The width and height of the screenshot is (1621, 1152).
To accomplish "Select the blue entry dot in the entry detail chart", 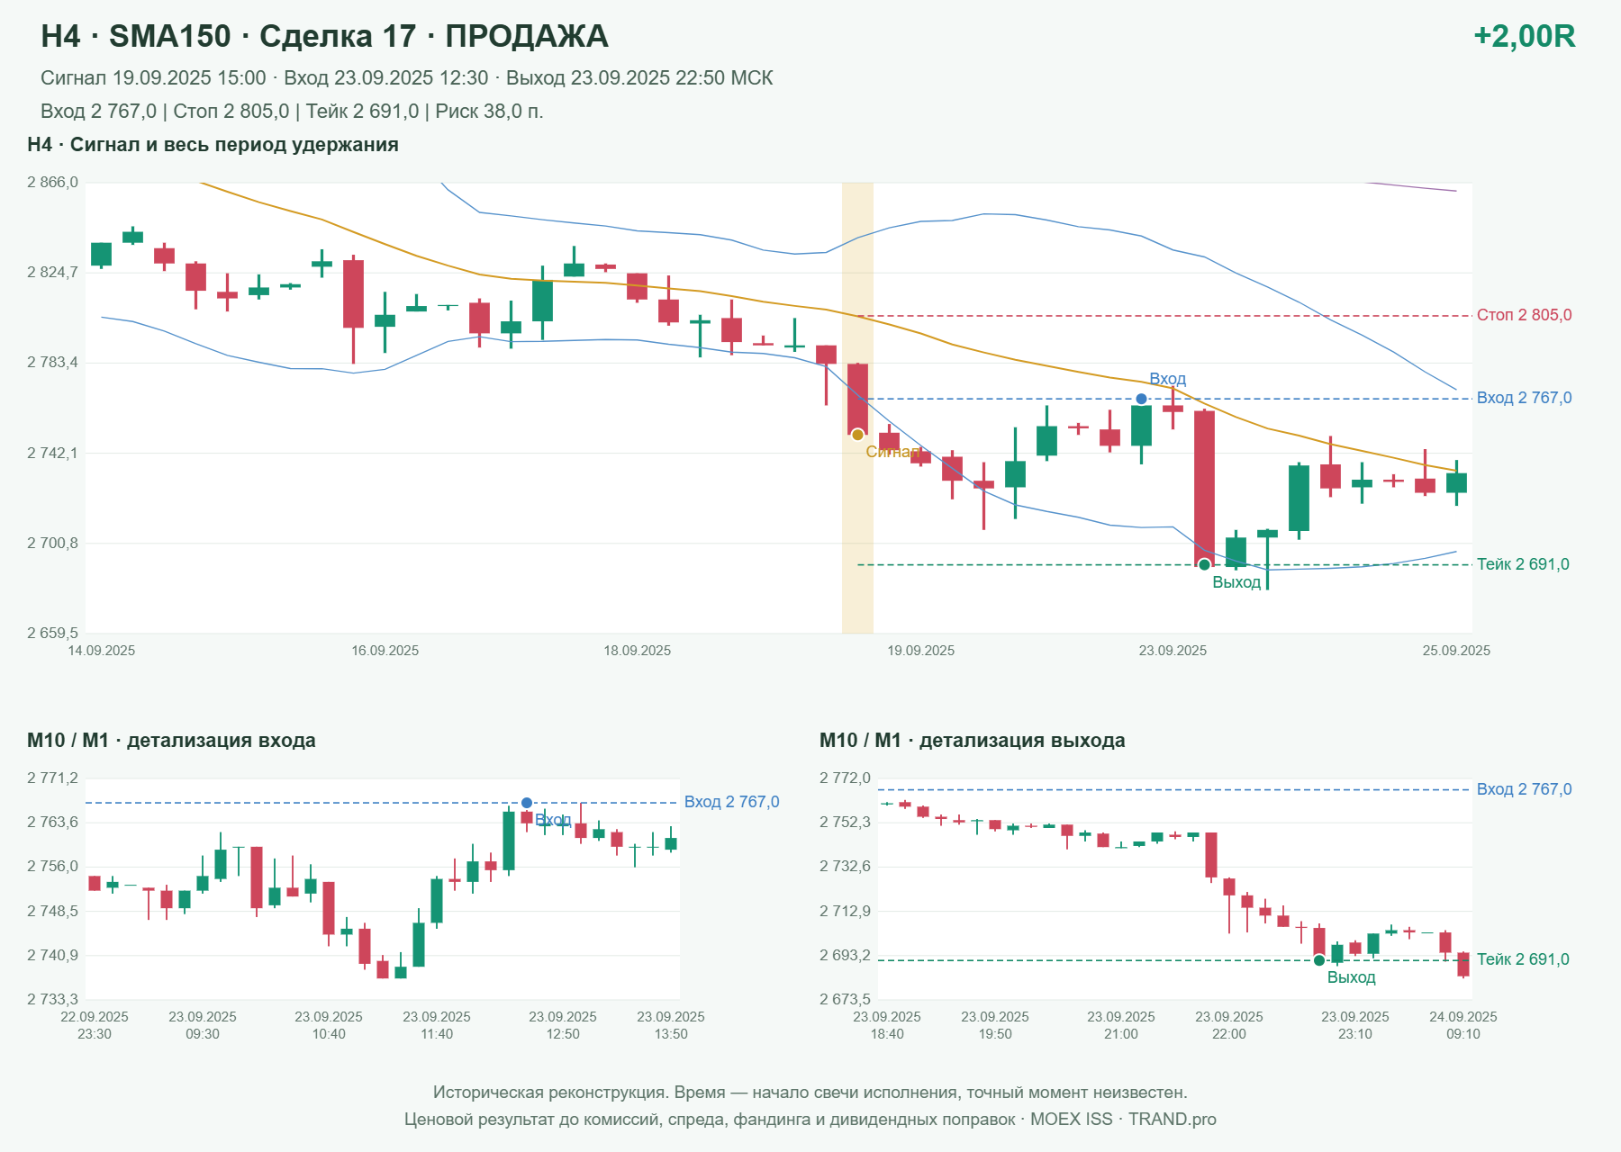I will (x=527, y=803).
